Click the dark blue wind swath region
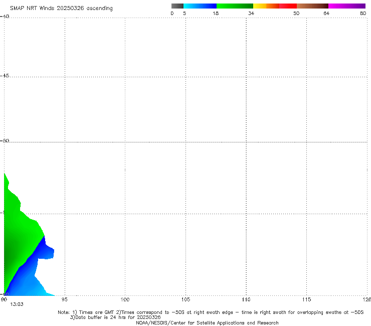The height and width of the screenshot is (326, 371). coord(43,251)
